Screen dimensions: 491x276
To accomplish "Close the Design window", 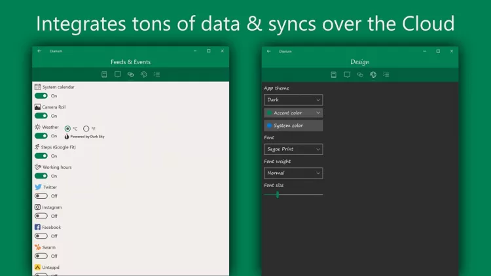I will (x=452, y=51).
